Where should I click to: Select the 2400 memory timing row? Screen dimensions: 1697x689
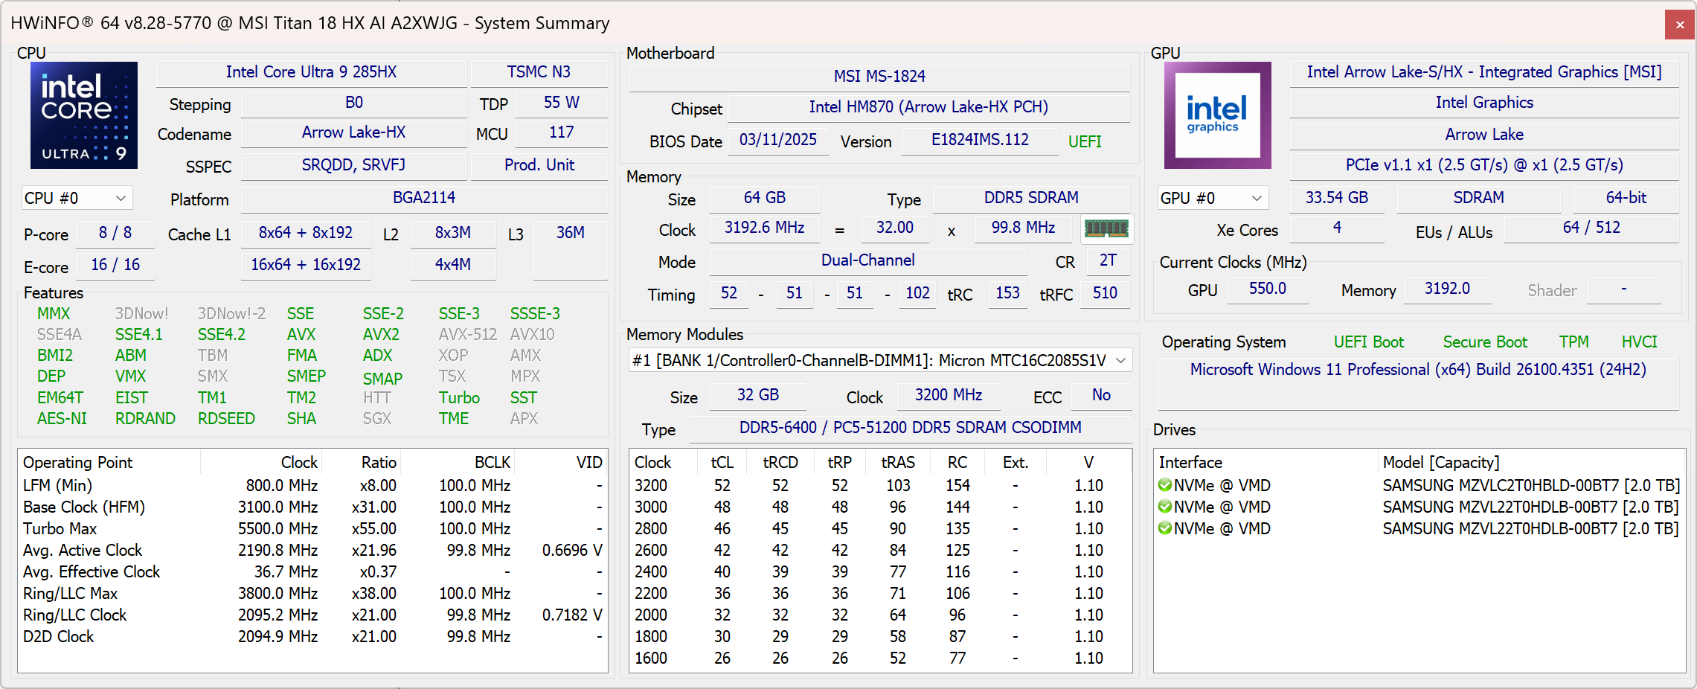(x=880, y=572)
